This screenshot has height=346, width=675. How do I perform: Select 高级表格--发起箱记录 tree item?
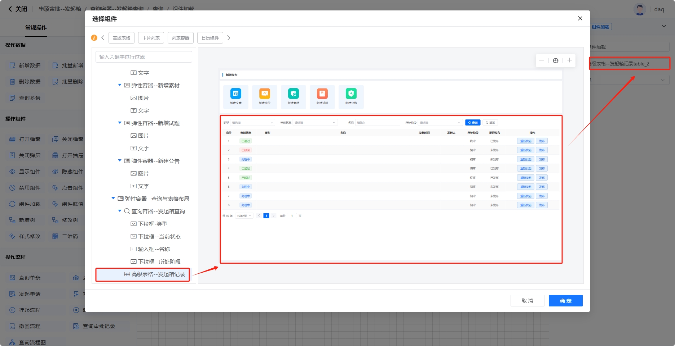click(158, 274)
